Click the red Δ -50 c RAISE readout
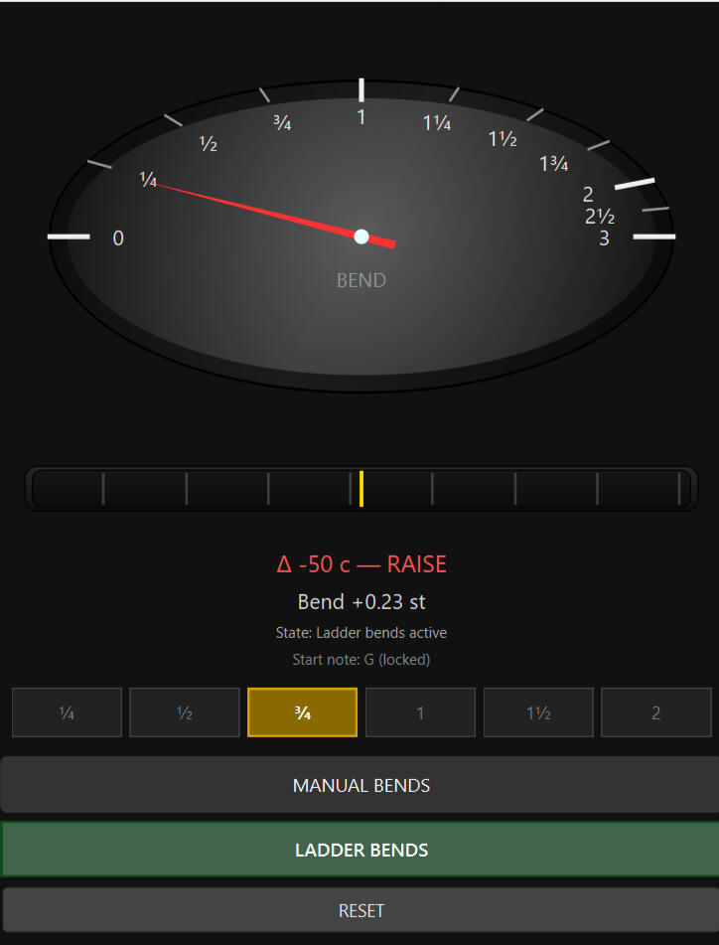719x945 pixels. click(361, 564)
